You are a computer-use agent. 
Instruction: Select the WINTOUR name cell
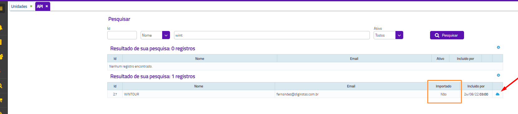199,94
